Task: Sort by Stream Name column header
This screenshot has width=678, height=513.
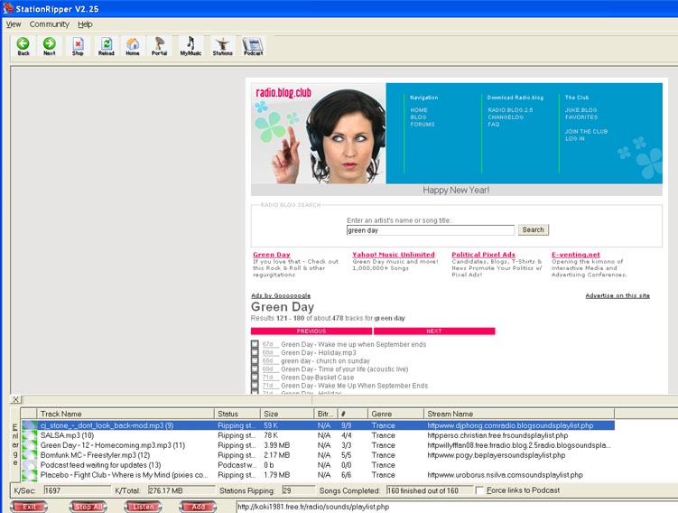Action: (x=519, y=414)
